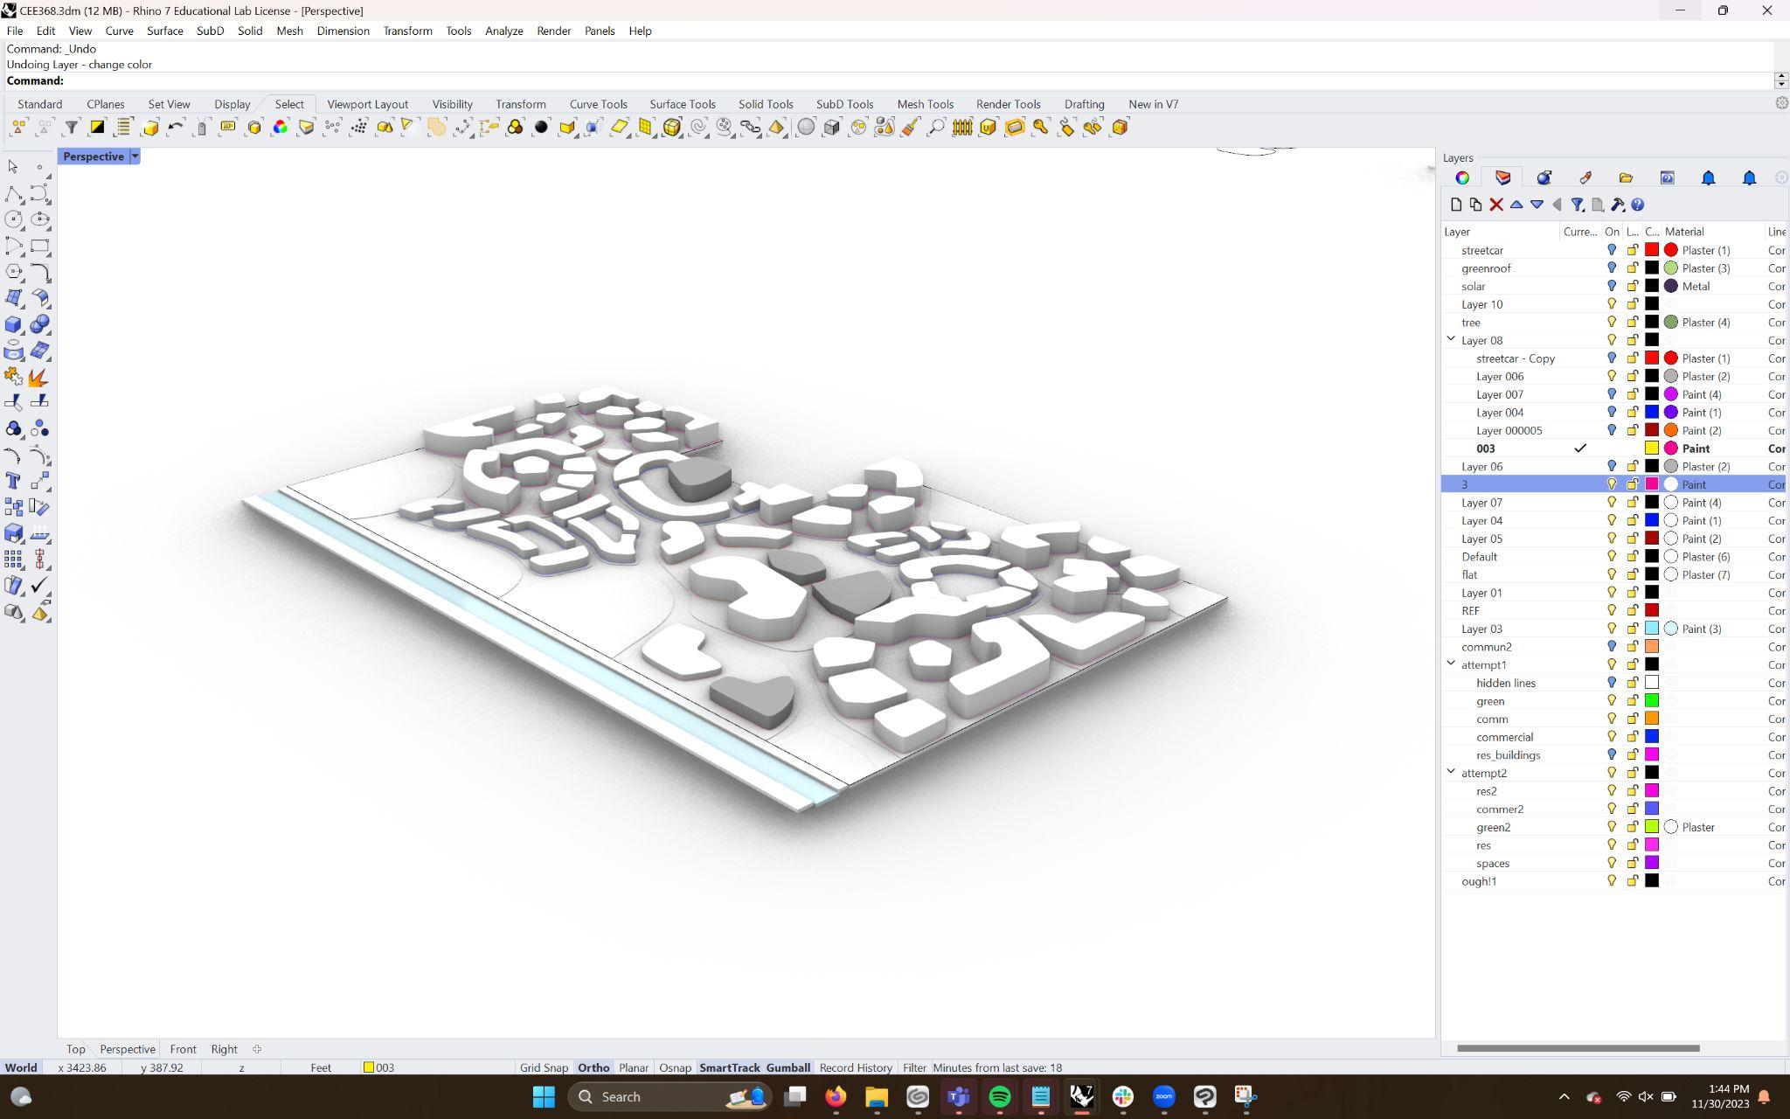Collapse the Layer 08 tree node
This screenshot has height=1119, width=1790.
point(1451,339)
